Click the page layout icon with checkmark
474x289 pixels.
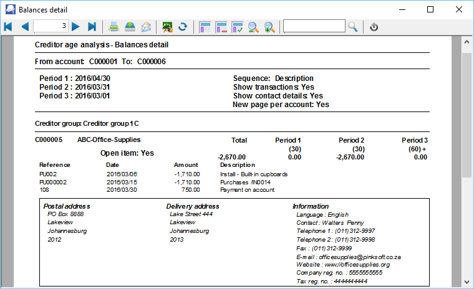pos(238,27)
